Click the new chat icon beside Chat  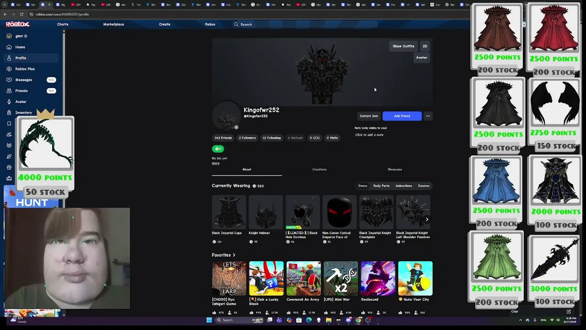point(569,312)
